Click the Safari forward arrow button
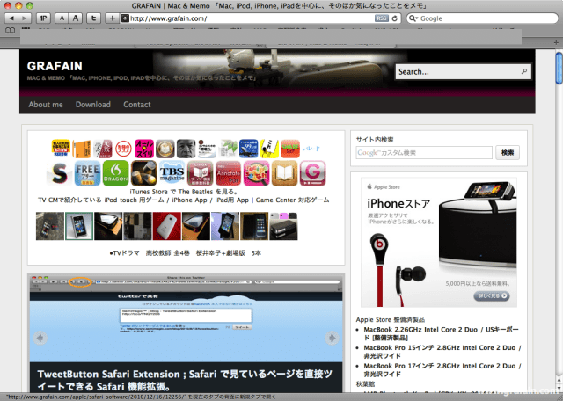Screen dimensions: 563x401 (24, 18)
